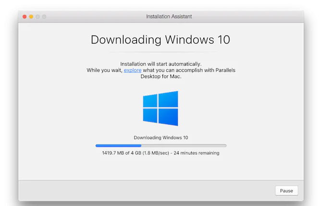Click the Downloading Windows 10 heading
The image size is (322, 206).
coord(161,39)
